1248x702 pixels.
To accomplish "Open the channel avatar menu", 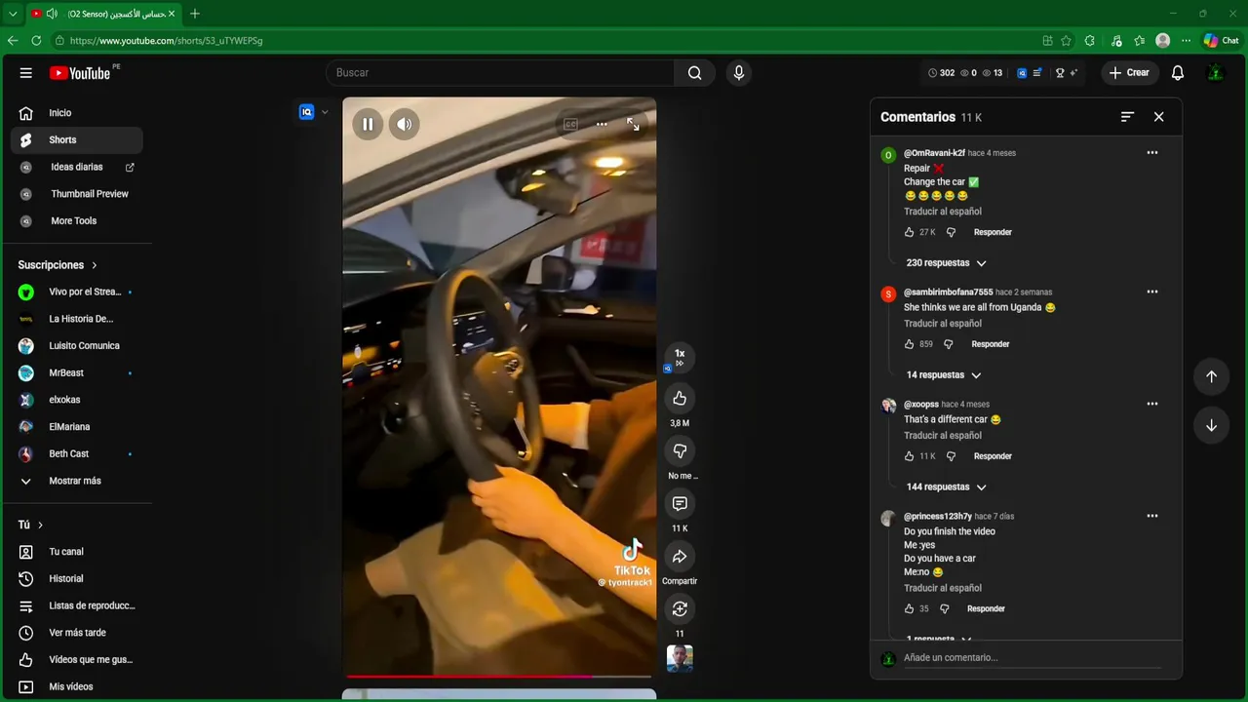I will click(1215, 73).
